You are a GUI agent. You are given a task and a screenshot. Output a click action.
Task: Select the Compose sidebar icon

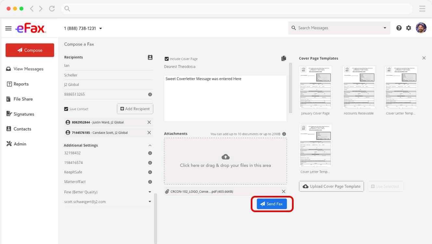(30, 50)
